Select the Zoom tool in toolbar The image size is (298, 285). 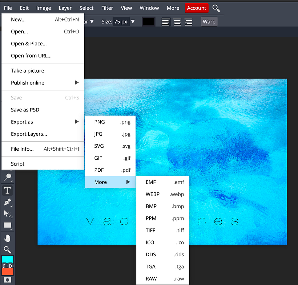point(7,249)
